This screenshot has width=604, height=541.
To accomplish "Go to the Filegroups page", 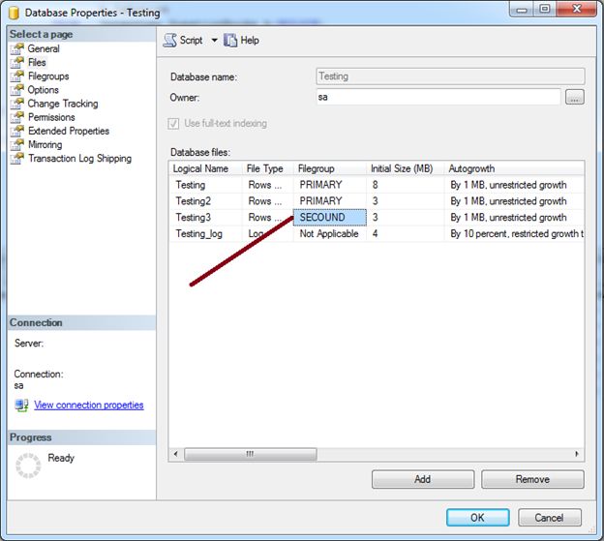I will click(48, 76).
